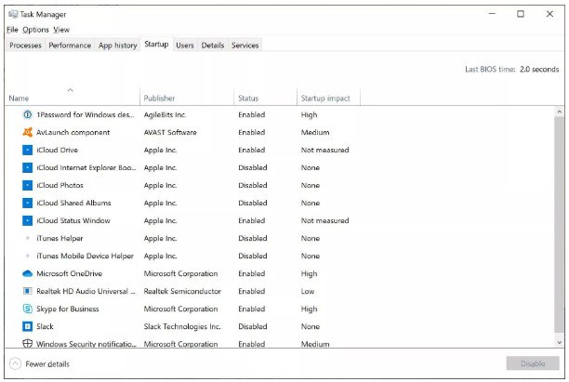Click the Realtek HD Audio icon

[27, 291]
